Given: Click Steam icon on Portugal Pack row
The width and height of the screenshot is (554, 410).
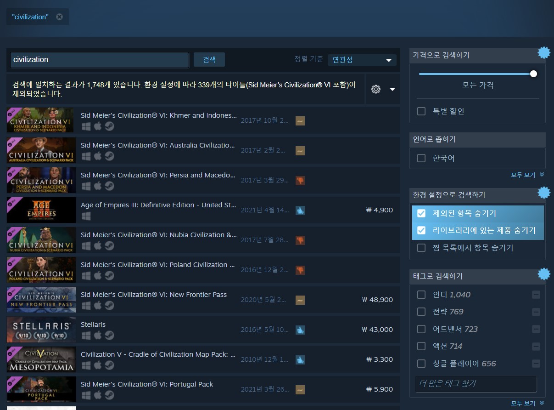Looking at the screenshot, I should point(109,395).
